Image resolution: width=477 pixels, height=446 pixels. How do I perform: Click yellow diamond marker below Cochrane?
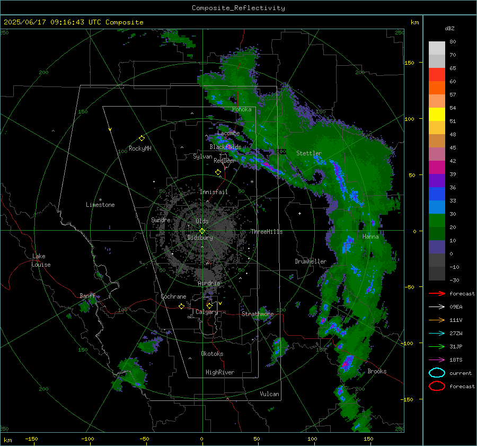coord(181,307)
